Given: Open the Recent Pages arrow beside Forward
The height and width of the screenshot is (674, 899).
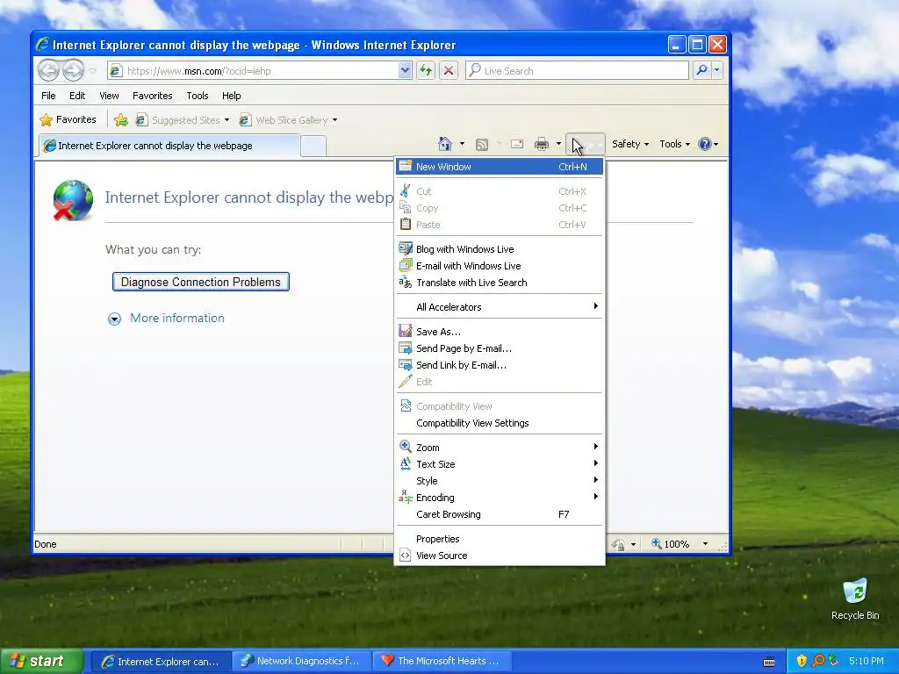Looking at the screenshot, I should pos(92,71).
